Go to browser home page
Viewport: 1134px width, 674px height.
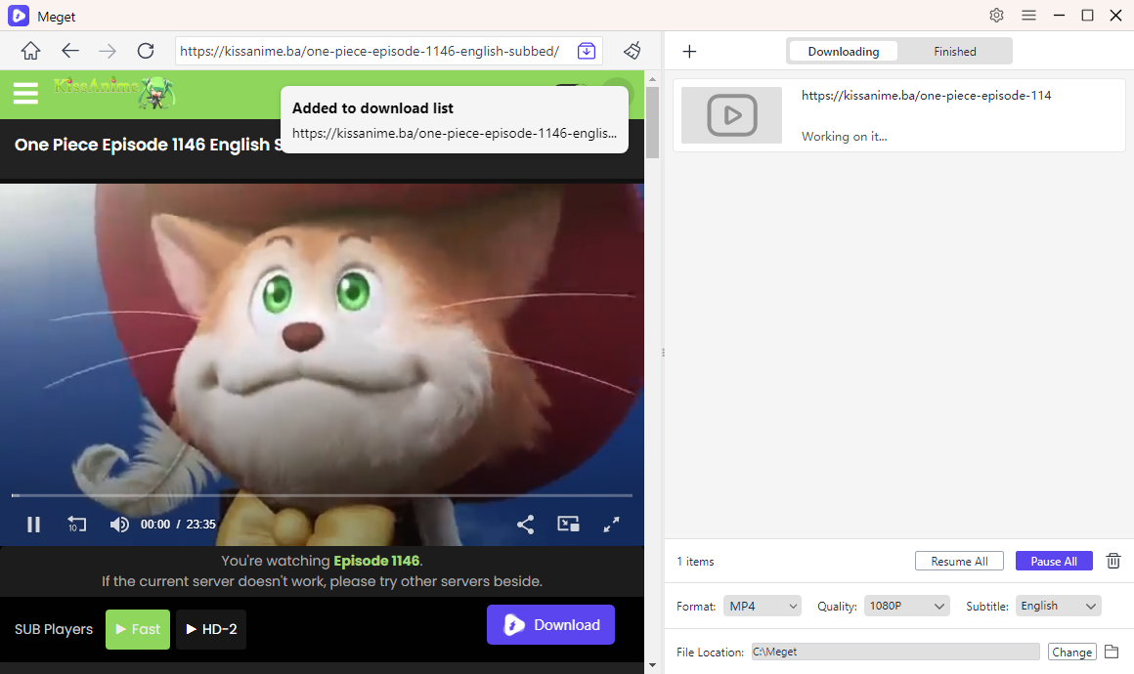[31, 51]
